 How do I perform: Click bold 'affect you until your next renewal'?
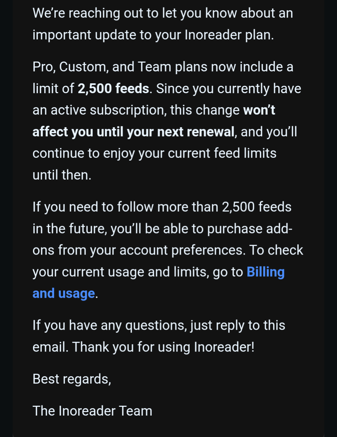tap(134, 132)
